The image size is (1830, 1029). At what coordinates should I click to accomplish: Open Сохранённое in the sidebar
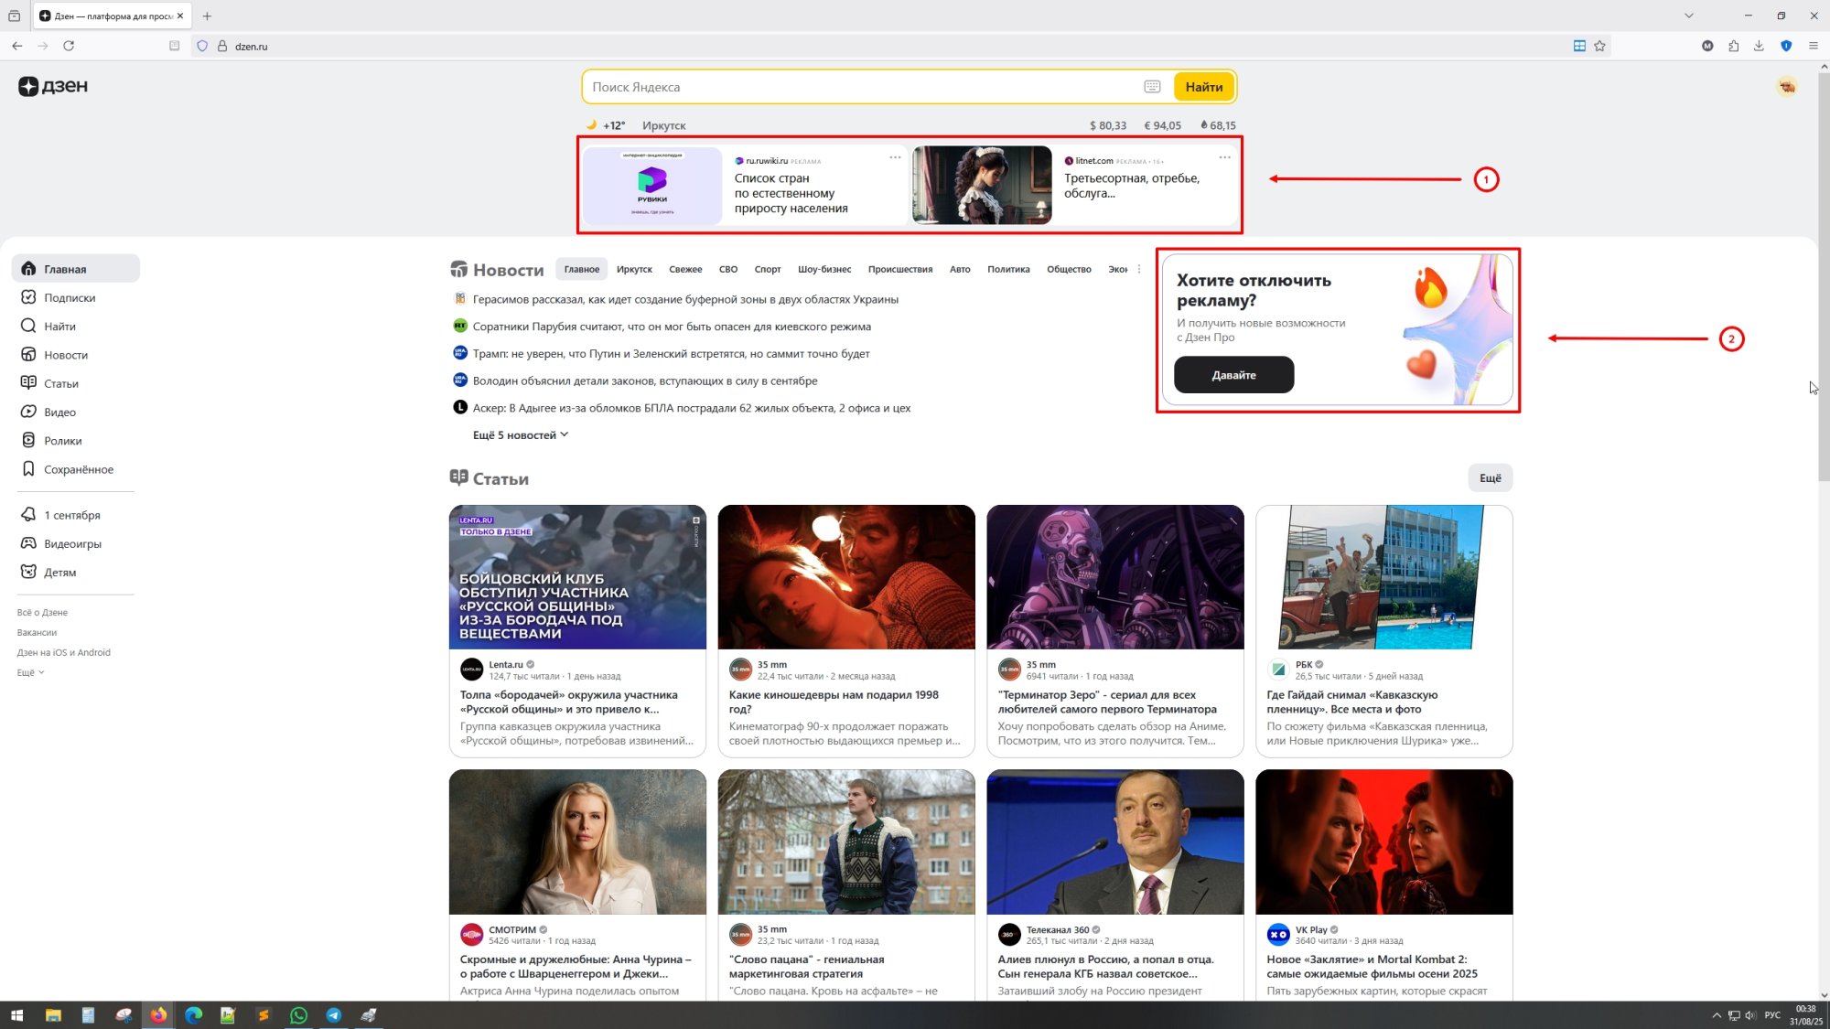(78, 468)
